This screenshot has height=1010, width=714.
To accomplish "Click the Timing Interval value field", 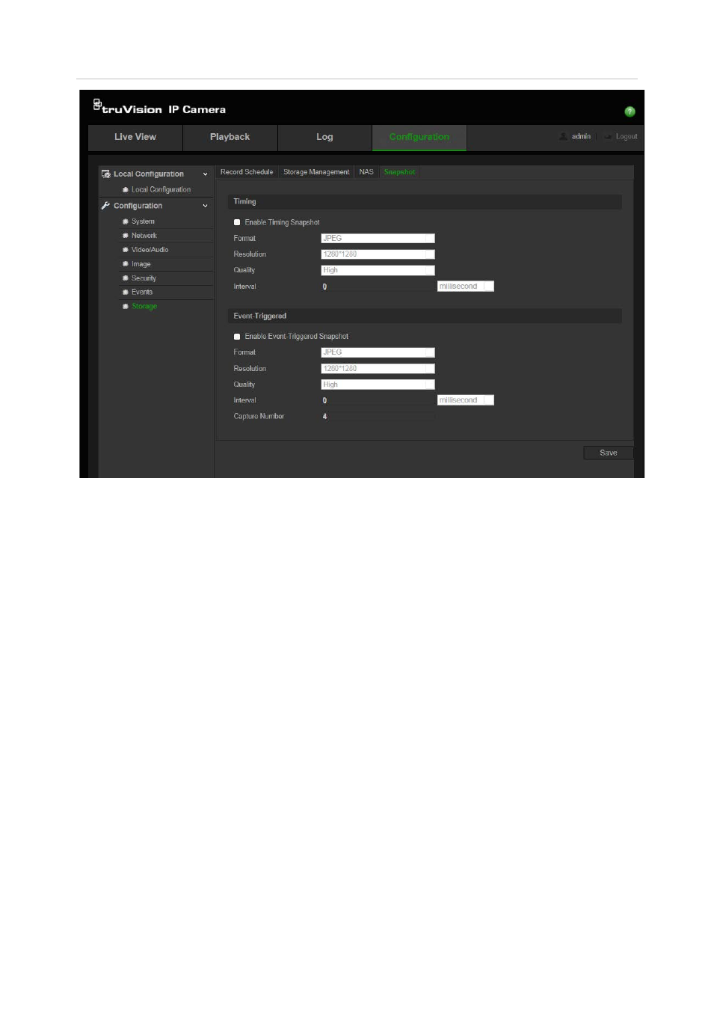I will (378, 287).
